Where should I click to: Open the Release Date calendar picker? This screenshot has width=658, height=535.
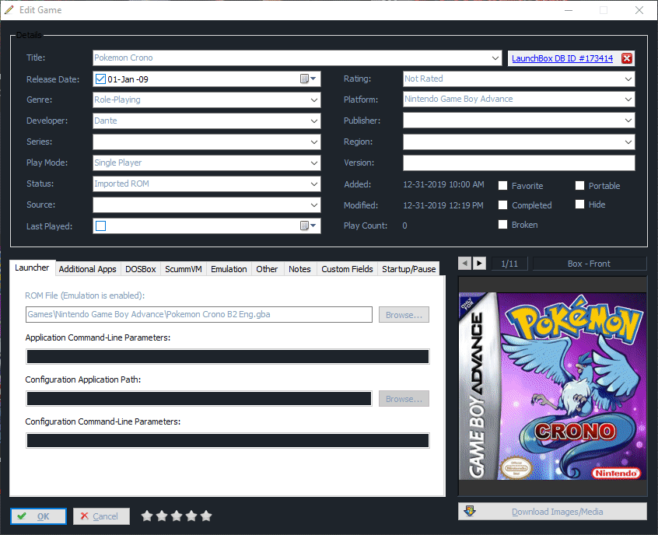308,79
